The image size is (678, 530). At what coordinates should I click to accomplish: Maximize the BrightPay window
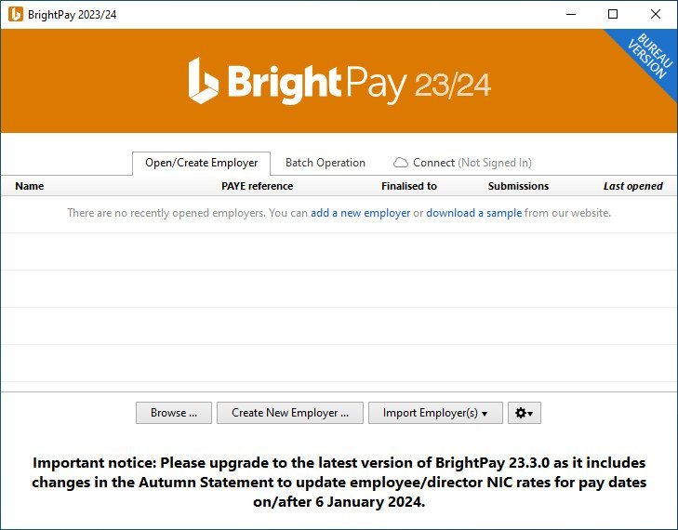[x=613, y=14]
